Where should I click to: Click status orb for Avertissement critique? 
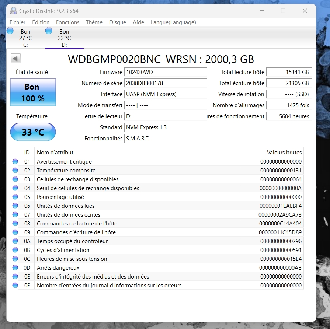[x=15, y=161]
